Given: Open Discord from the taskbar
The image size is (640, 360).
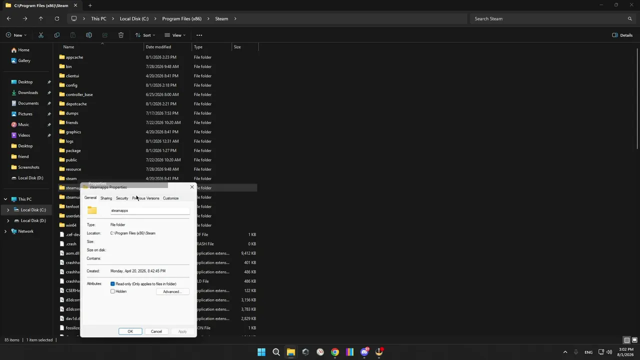Looking at the screenshot, I should (364, 352).
